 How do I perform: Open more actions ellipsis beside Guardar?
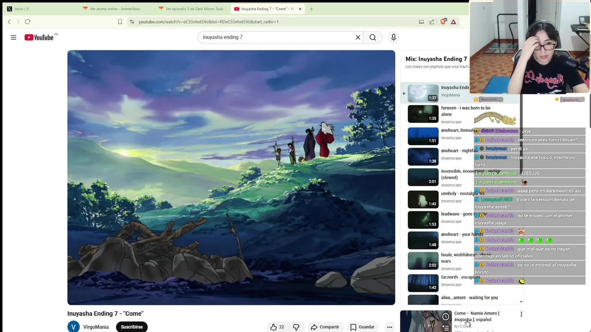click(390, 327)
